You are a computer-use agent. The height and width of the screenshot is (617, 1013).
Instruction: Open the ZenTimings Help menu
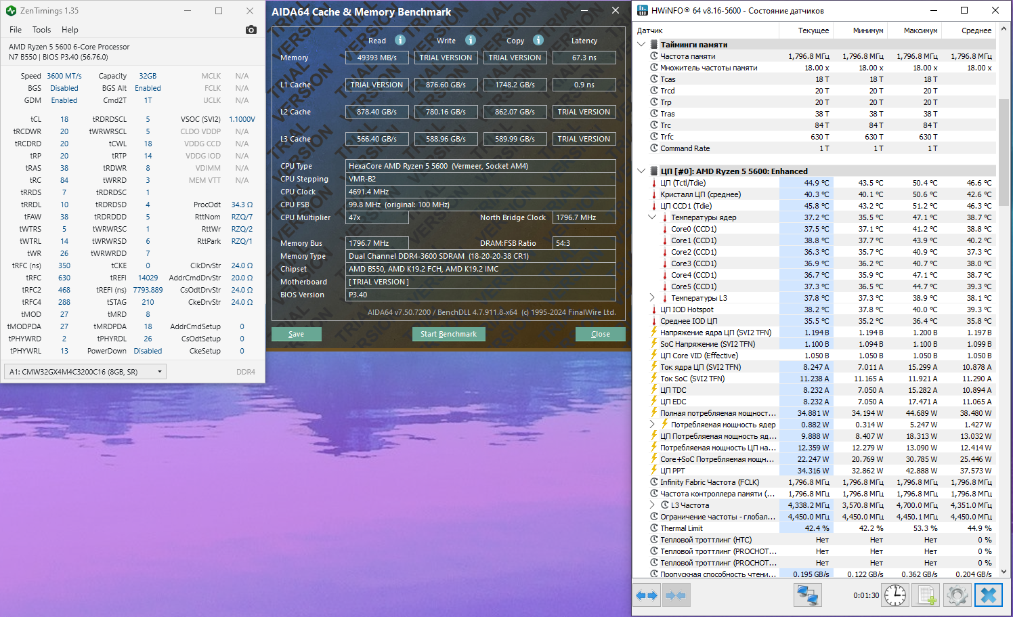click(x=70, y=30)
